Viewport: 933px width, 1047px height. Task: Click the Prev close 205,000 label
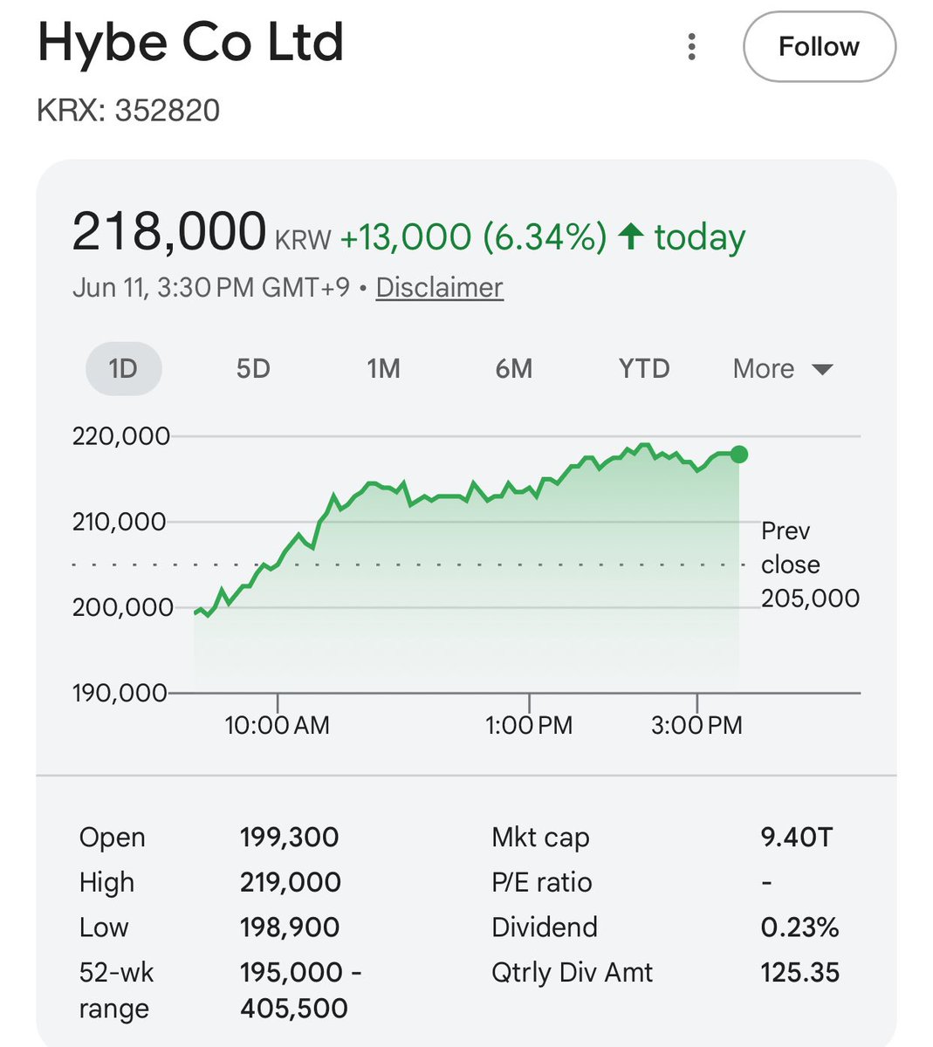[810, 565]
